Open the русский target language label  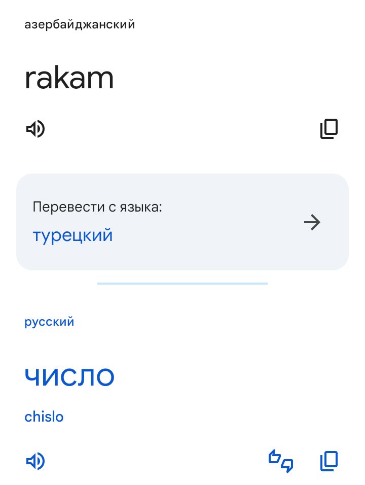(x=49, y=321)
